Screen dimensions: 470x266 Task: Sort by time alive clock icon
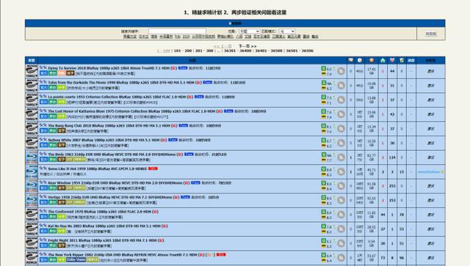tap(359, 60)
